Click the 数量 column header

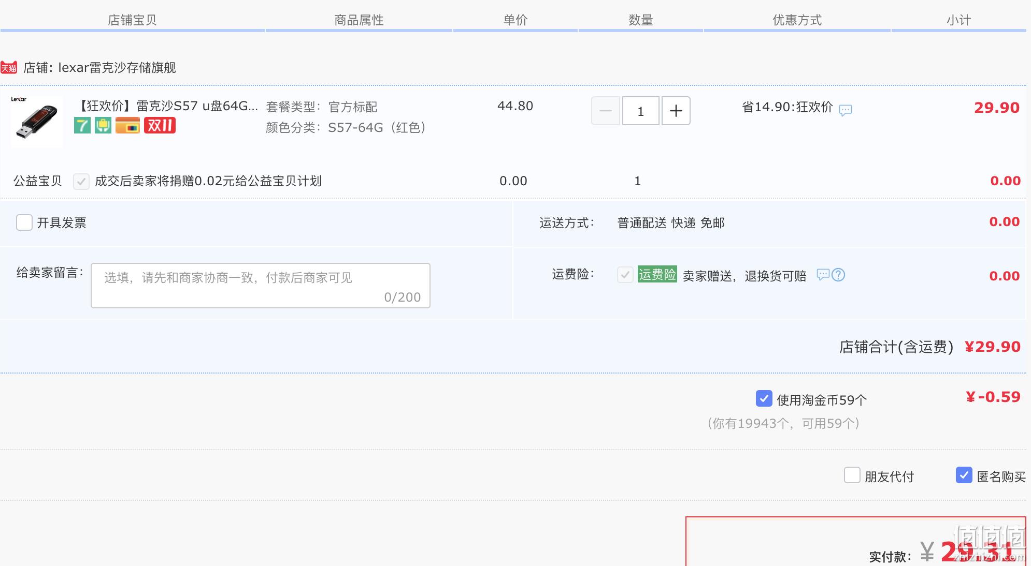point(641,20)
